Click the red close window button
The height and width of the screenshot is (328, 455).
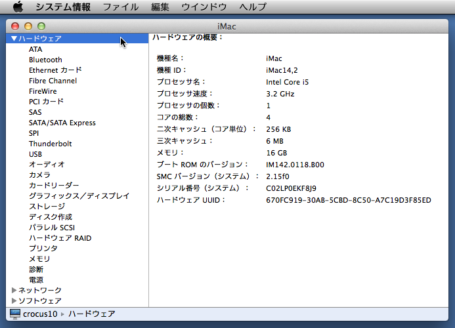[15, 26]
